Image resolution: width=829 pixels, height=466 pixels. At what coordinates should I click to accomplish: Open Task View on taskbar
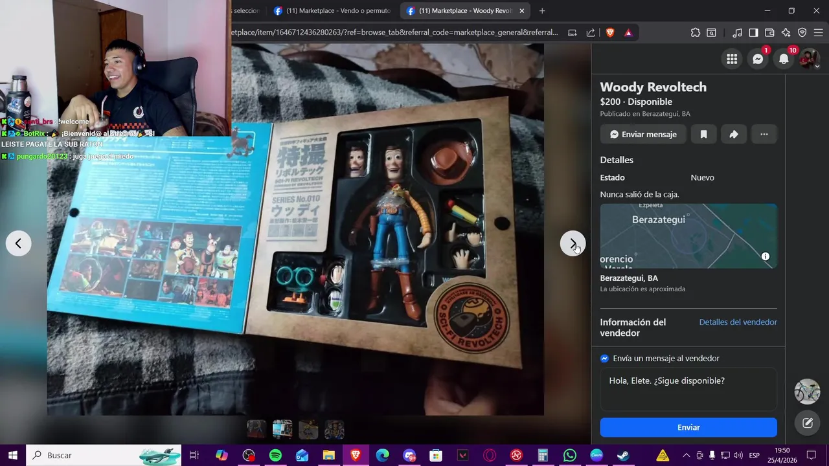(x=194, y=455)
